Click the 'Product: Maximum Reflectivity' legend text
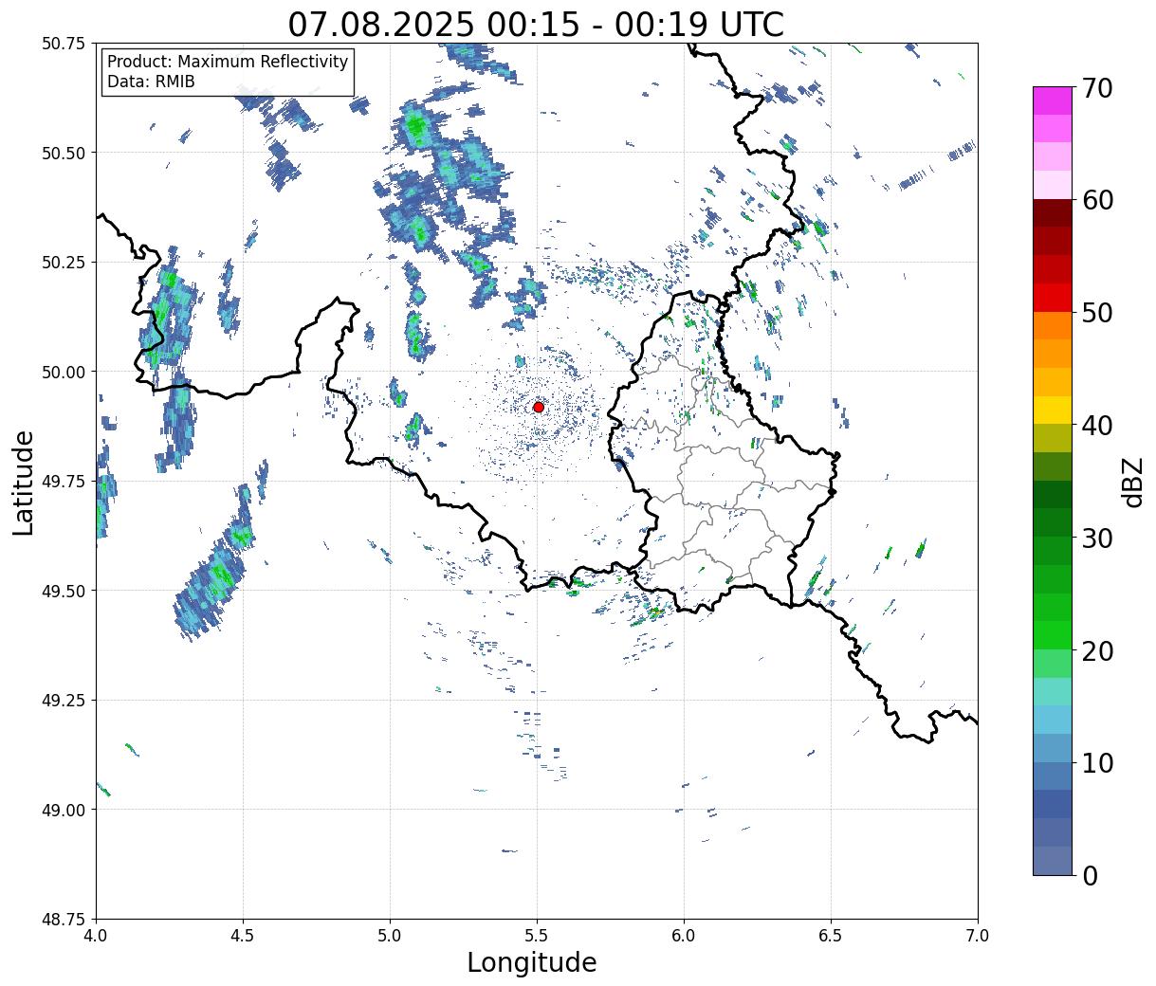This screenshot has height=986, width=1156. (228, 62)
